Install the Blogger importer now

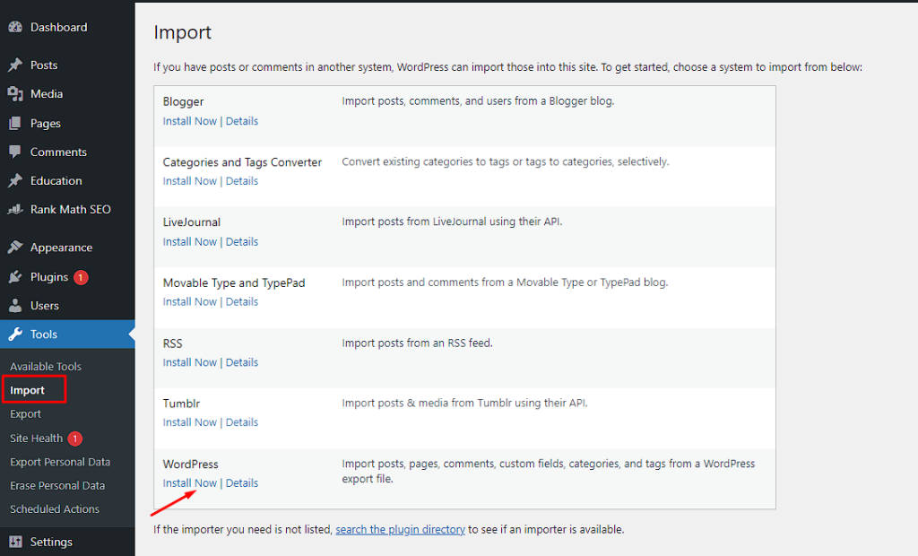coord(190,121)
